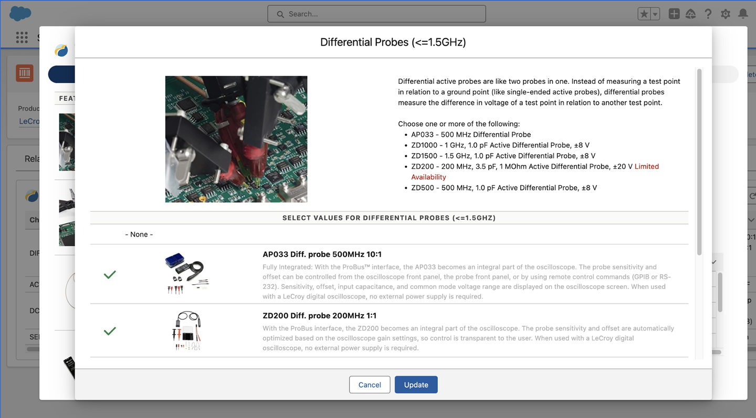The height and width of the screenshot is (418, 756).
Task: Click the Differential Probes (<=1.5GHz) modal title
Action: (x=393, y=42)
